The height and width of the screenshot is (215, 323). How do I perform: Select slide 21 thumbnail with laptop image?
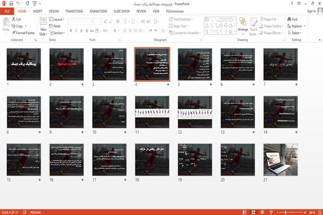[x=280, y=159]
